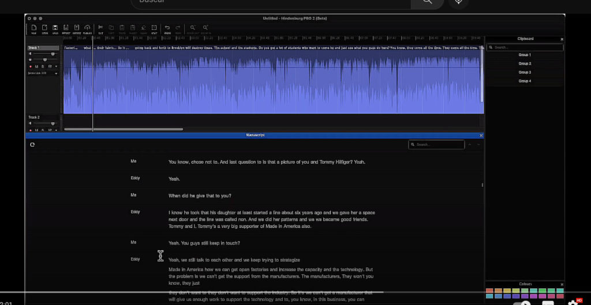591x305 pixels.
Task: Click the Clipboard search field
Action: (525, 47)
